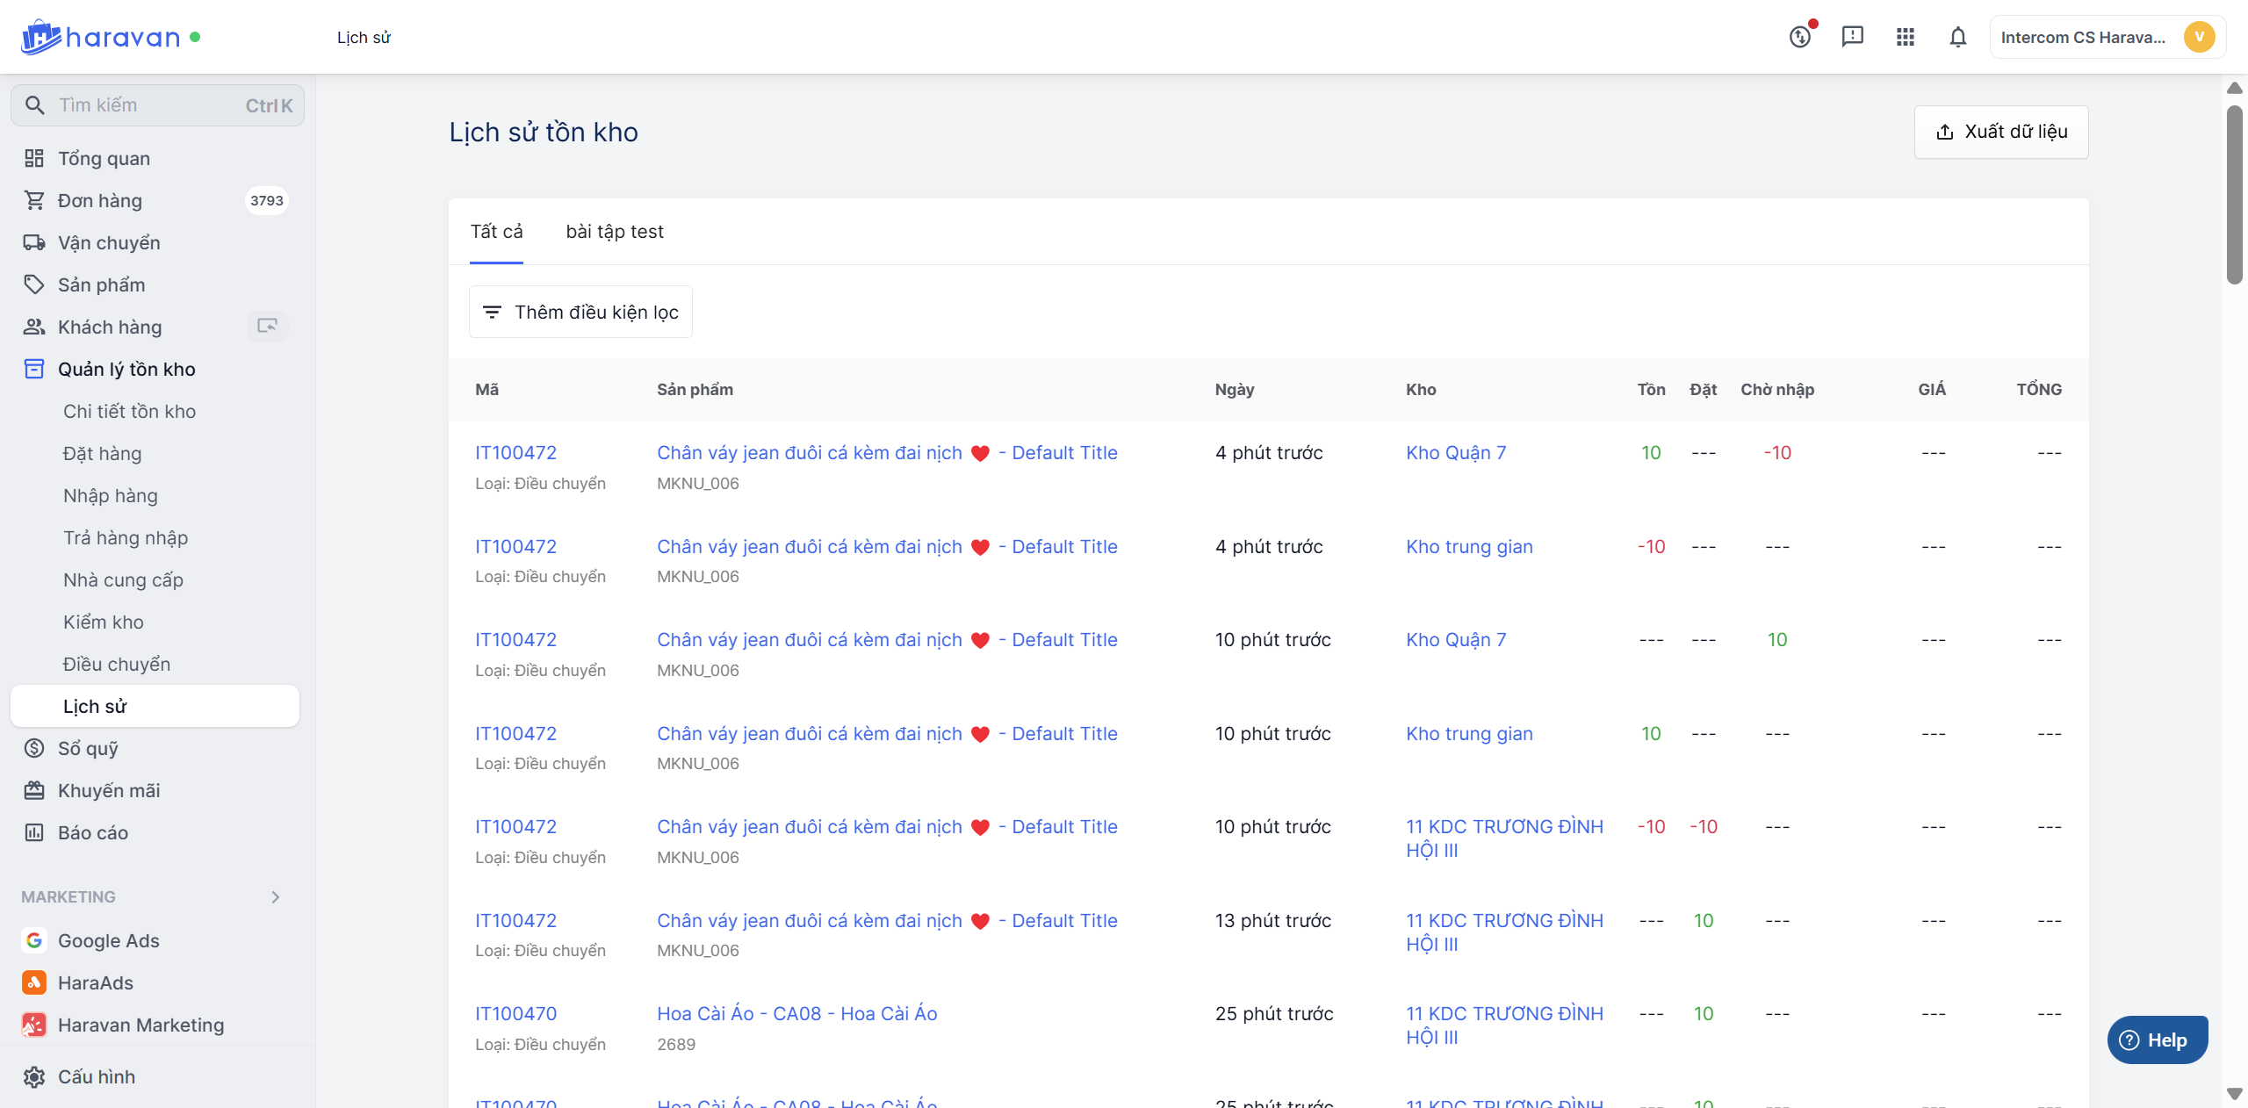Expand the MARKETING section chevron
The width and height of the screenshot is (2248, 1108).
276,896
